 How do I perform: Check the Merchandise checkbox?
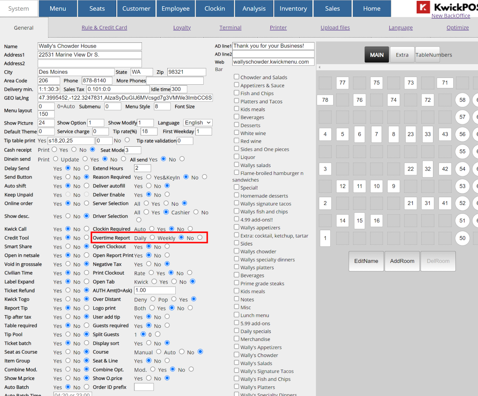(x=236, y=339)
